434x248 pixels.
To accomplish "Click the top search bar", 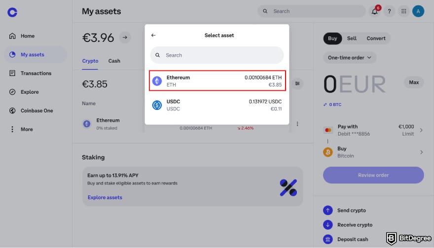I will coord(311,11).
